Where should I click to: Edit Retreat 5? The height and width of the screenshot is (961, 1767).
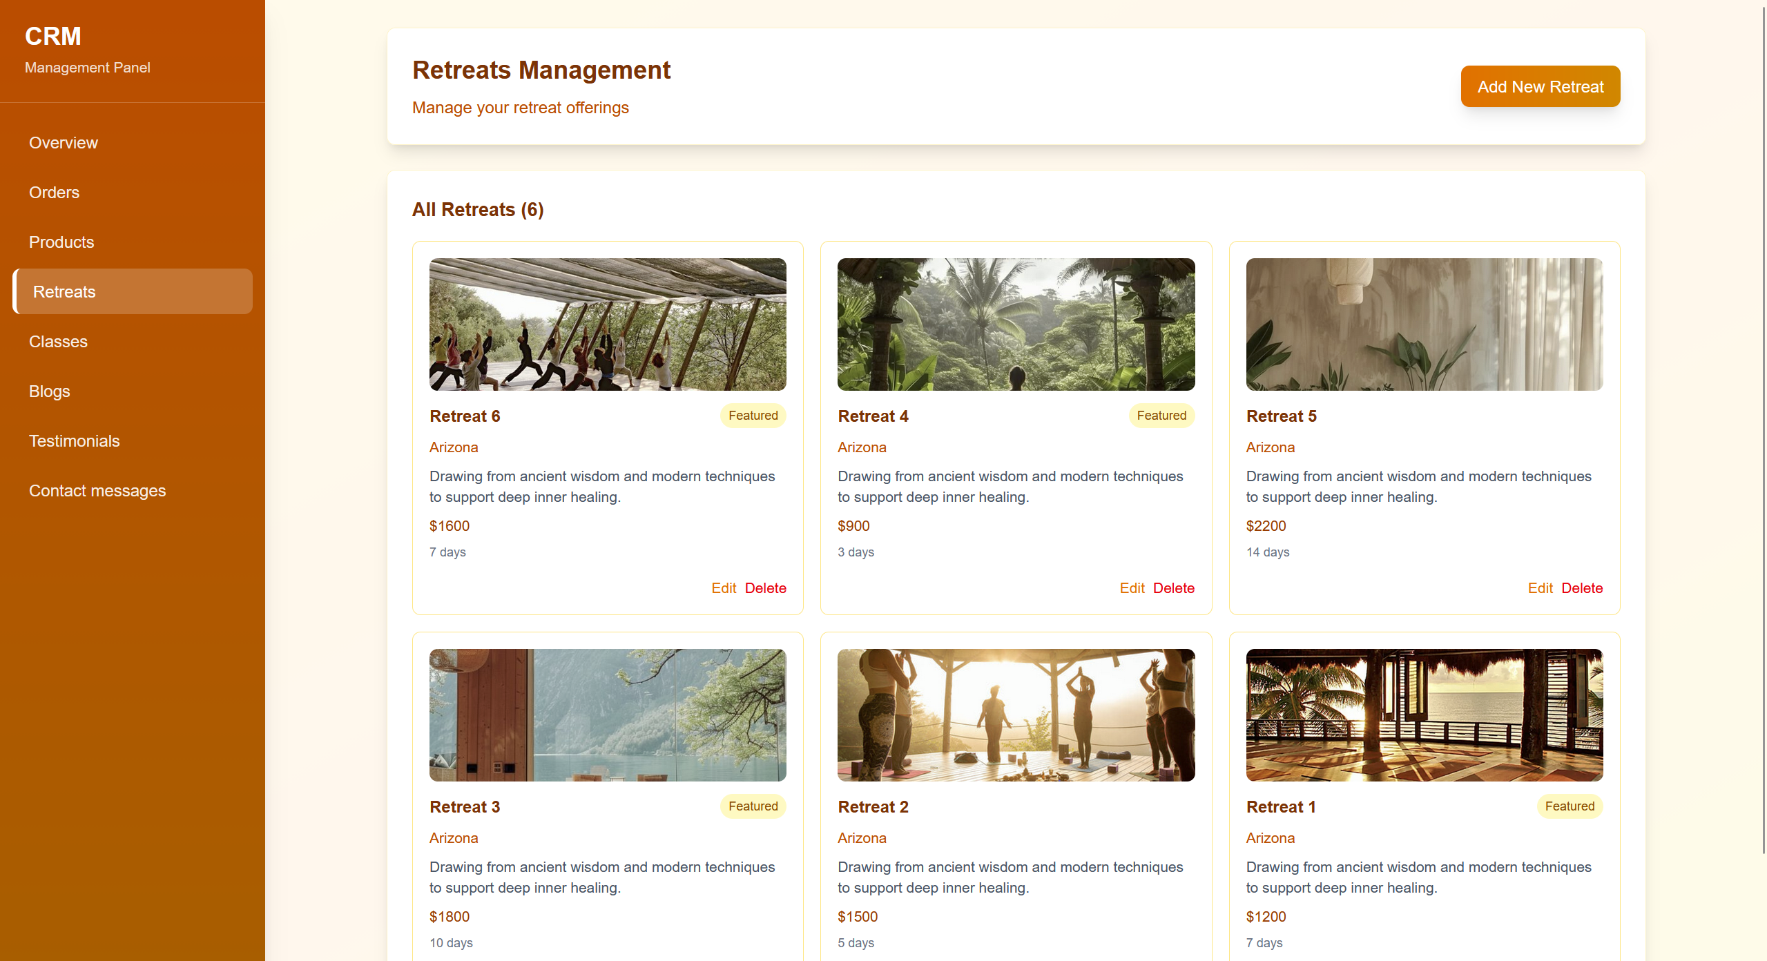1540,588
